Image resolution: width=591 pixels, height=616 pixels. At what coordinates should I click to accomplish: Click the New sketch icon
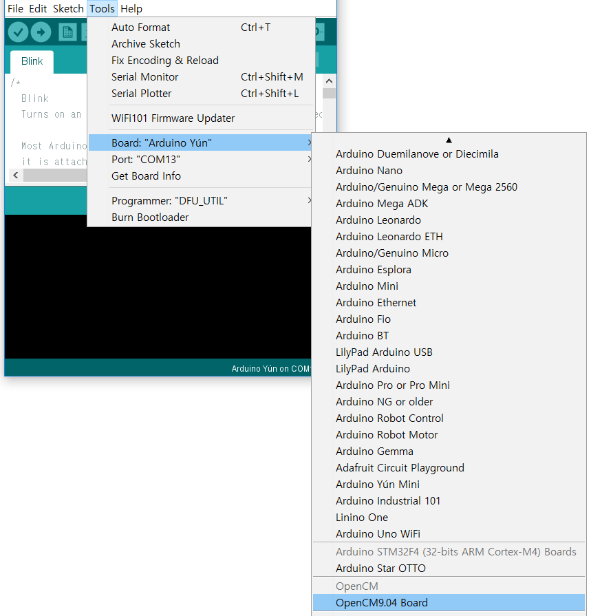[67, 32]
